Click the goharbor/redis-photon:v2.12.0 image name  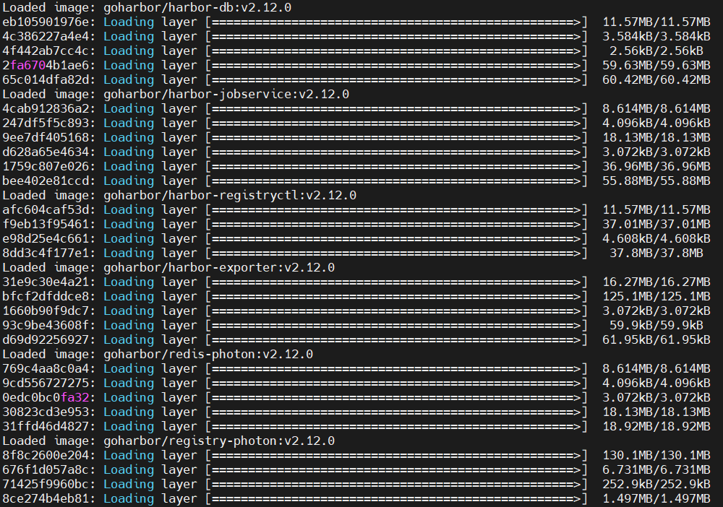point(208,354)
